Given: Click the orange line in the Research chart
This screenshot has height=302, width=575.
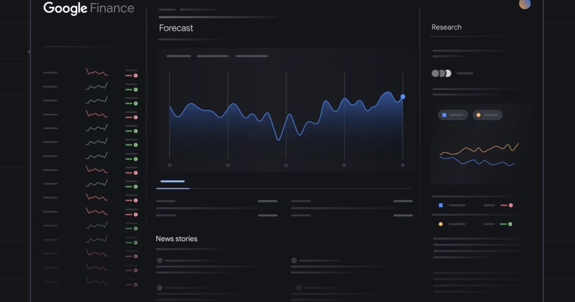Looking at the screenshot, I should point(479,150).
